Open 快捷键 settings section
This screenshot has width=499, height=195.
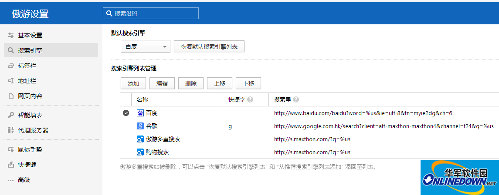51,165
